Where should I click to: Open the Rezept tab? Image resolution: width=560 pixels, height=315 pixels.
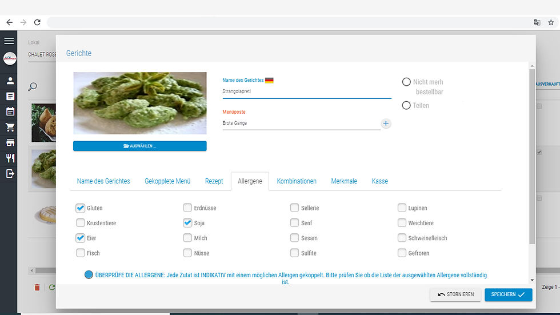pos(214,181)
